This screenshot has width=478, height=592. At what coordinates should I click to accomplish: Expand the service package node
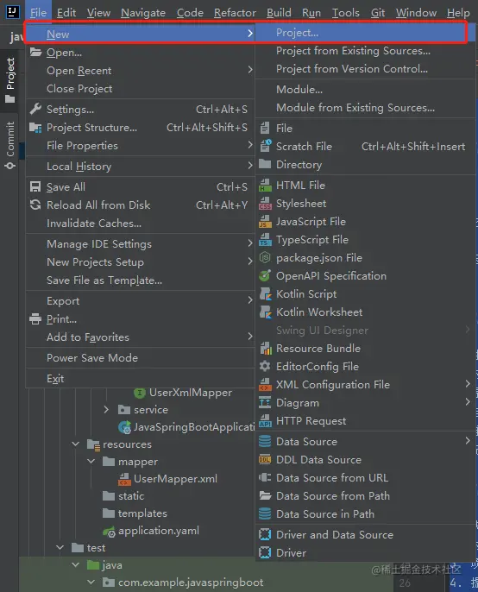pos(106,410)
